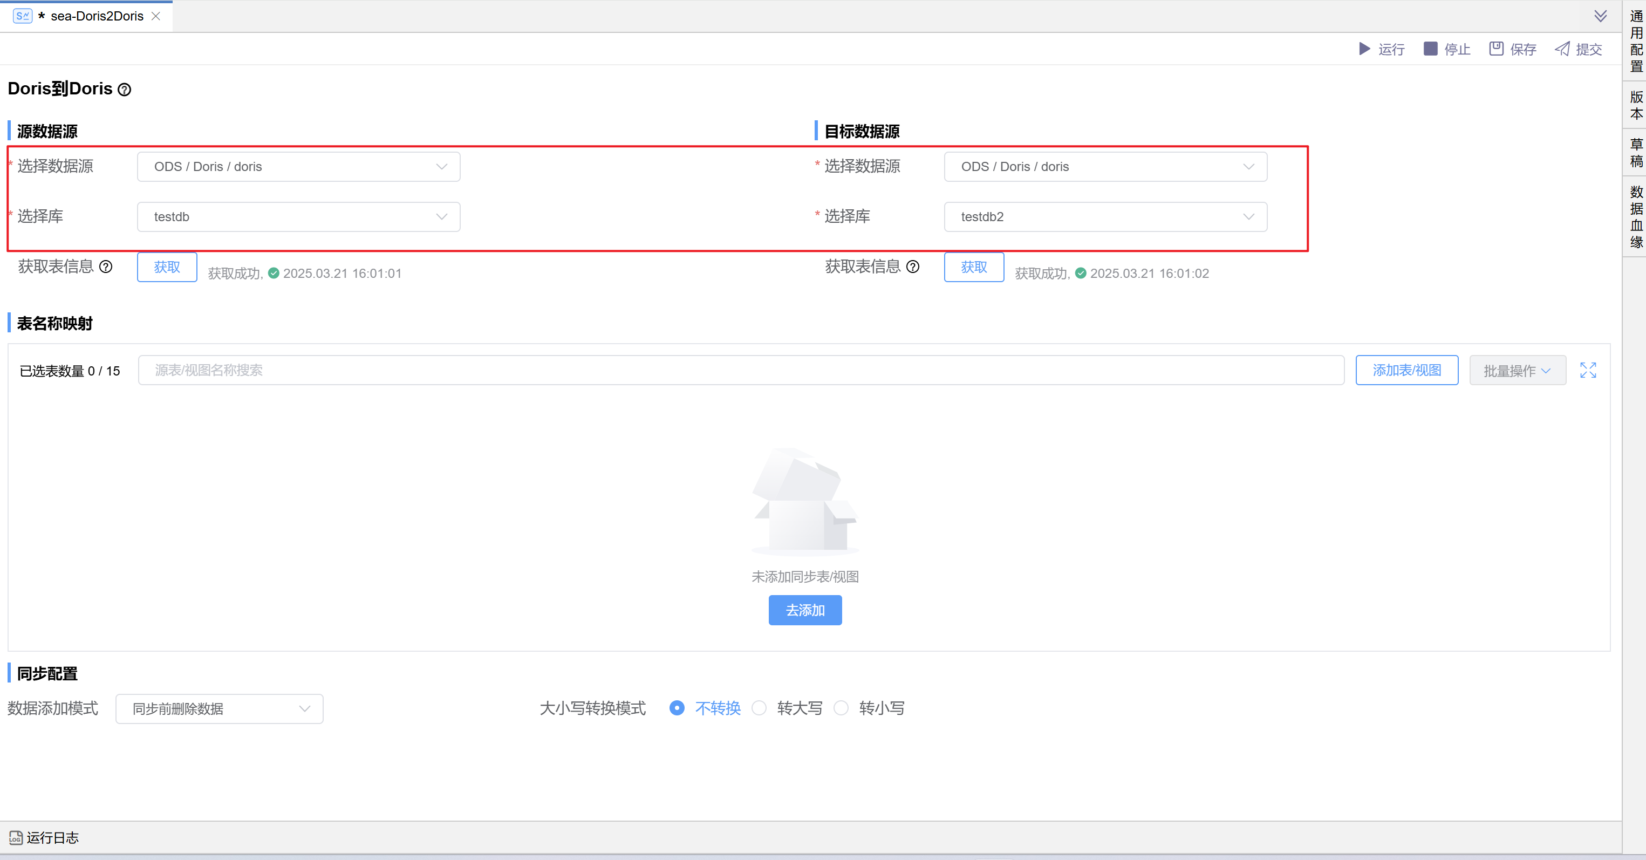Click the Stop (停止) square icon

tap(1430, 49)
